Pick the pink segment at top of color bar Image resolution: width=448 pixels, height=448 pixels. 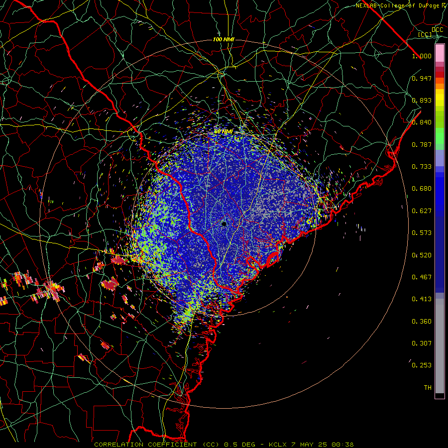(x=440, y=53)
